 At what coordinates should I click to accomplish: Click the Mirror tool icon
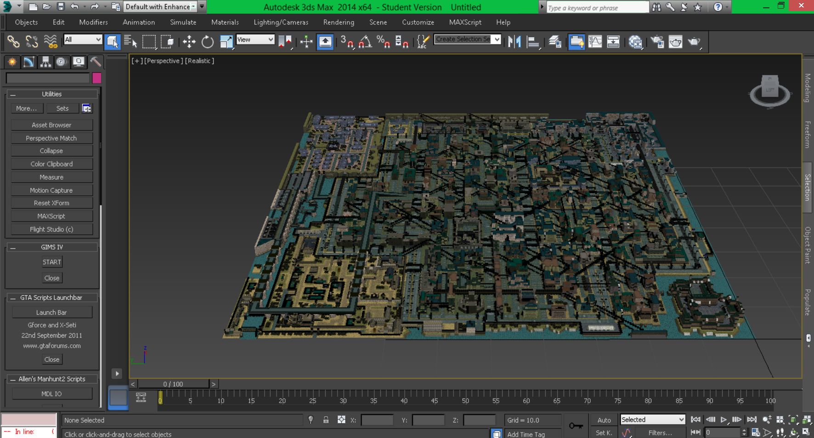pyautogui.click(x=514, y=42)
